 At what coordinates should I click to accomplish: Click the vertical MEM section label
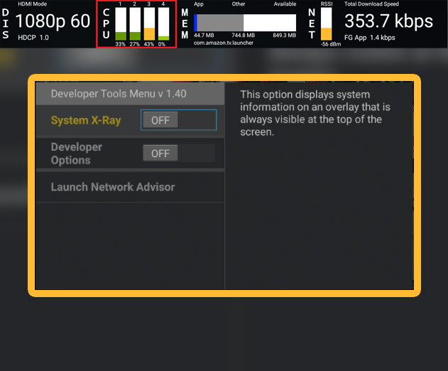pos(185,23)
